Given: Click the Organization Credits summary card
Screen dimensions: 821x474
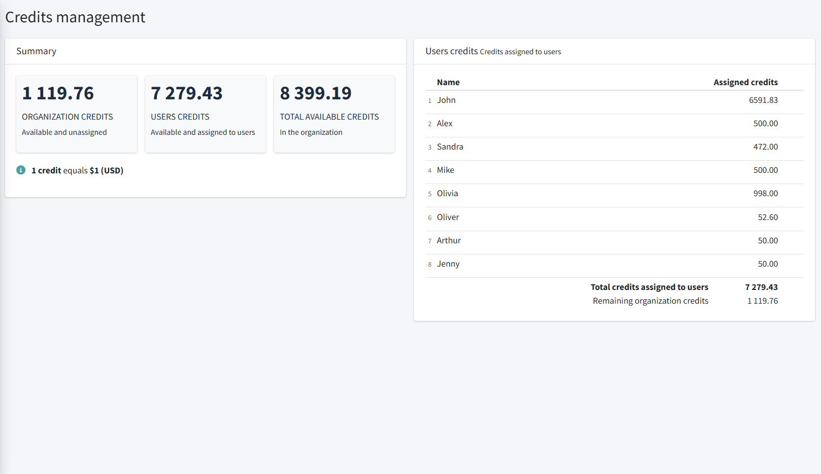Looking at the screenshot, I should click(x=77, y=114).
